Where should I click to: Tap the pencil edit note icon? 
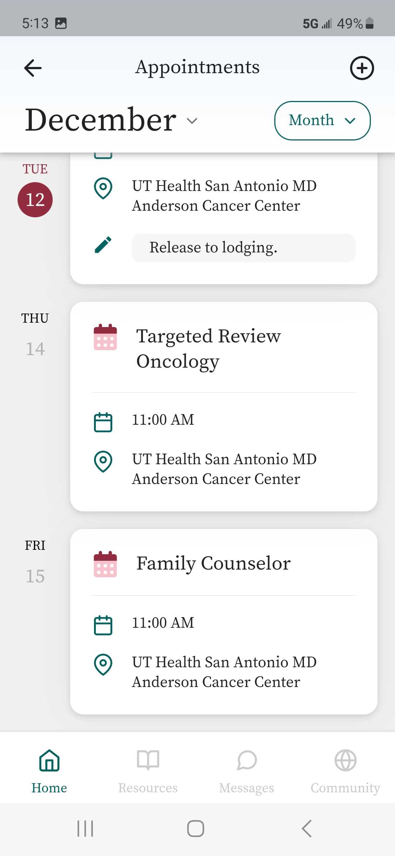103,245
